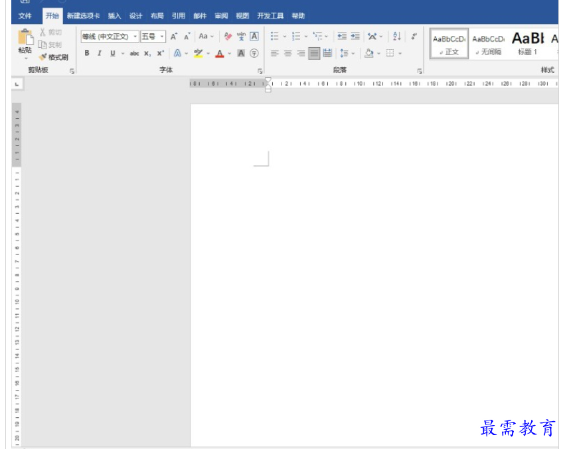Open the phonetic guide (文 pinyin) tool
This screenshot has width=561, height=449.
click(x=241, y=36)
